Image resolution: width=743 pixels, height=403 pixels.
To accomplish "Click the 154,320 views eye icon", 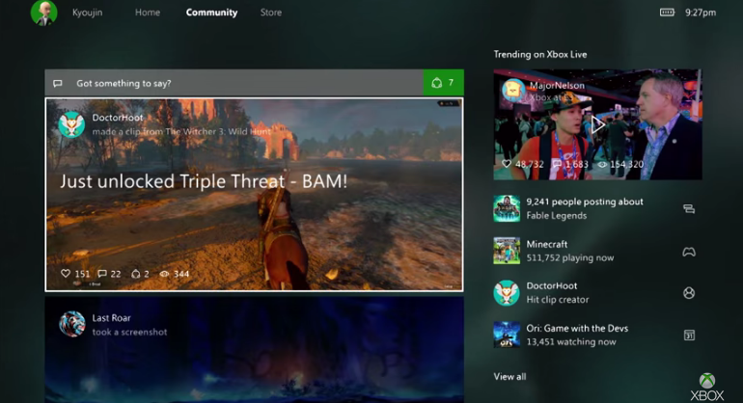I will click(x=602, y=164).
